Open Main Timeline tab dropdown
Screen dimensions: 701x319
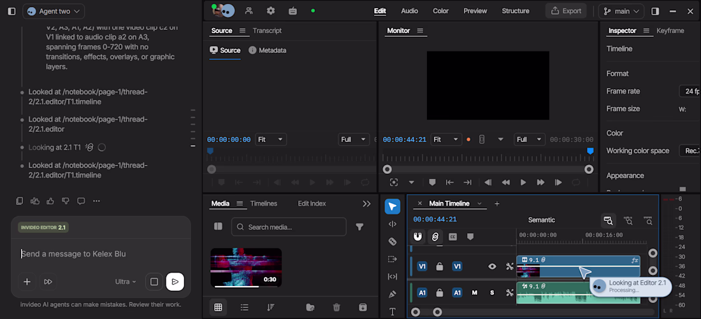coord(479,203)
